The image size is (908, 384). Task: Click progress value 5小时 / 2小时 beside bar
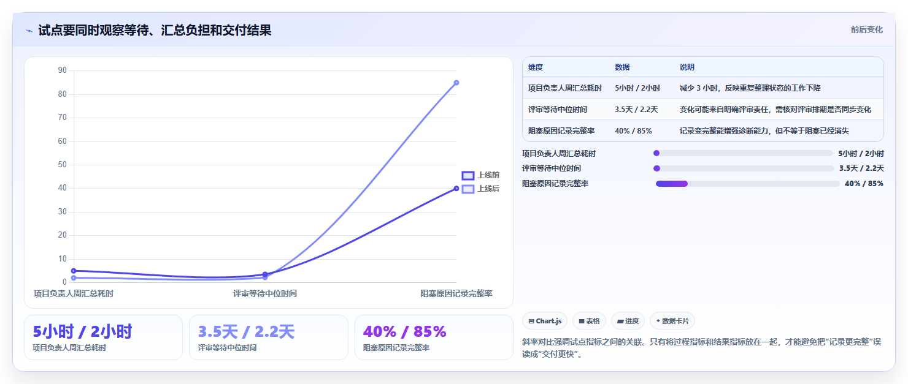click(861, 153)
